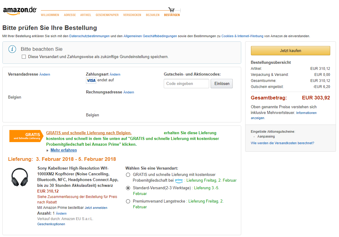Open the Sony headphones product thumbnail
This screenshot has width=339, height=237.
pos(20,177)
